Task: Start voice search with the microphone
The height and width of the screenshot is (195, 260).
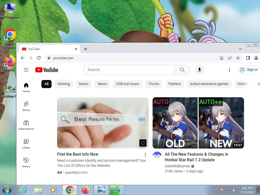Action: point(200,70)
